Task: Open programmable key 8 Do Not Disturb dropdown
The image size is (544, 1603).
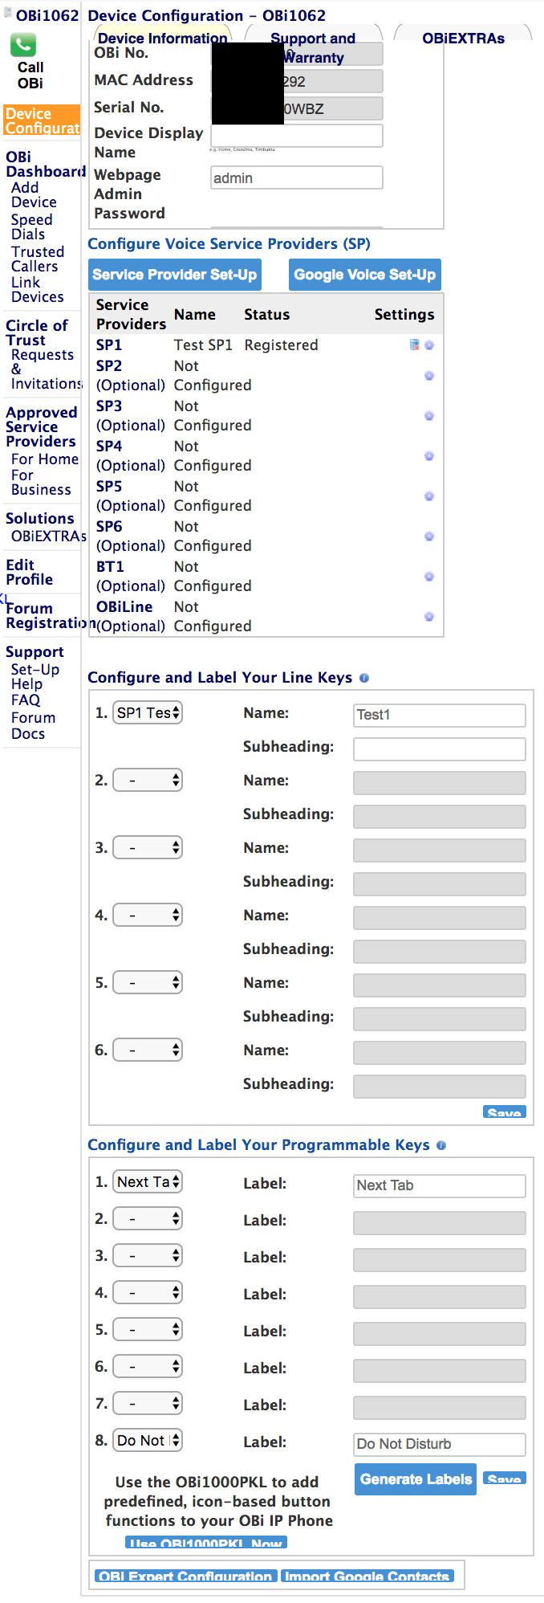Action: [148, 1440]
